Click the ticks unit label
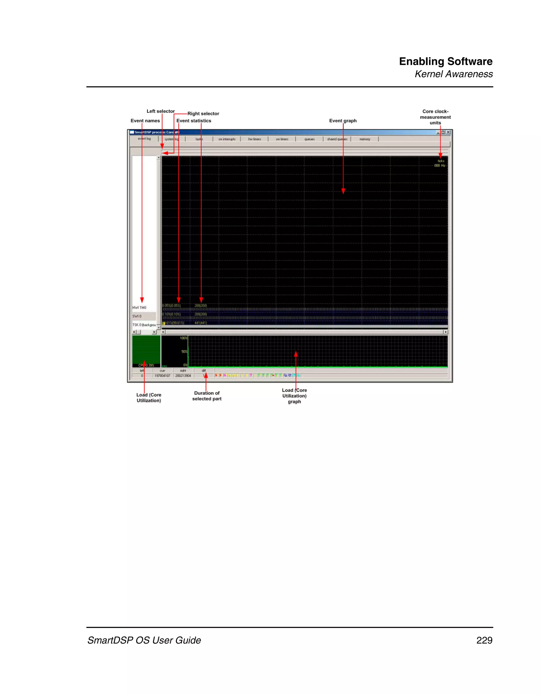Image resolution: width=541 pixels, height=695 pixels. tap(441, 161)
